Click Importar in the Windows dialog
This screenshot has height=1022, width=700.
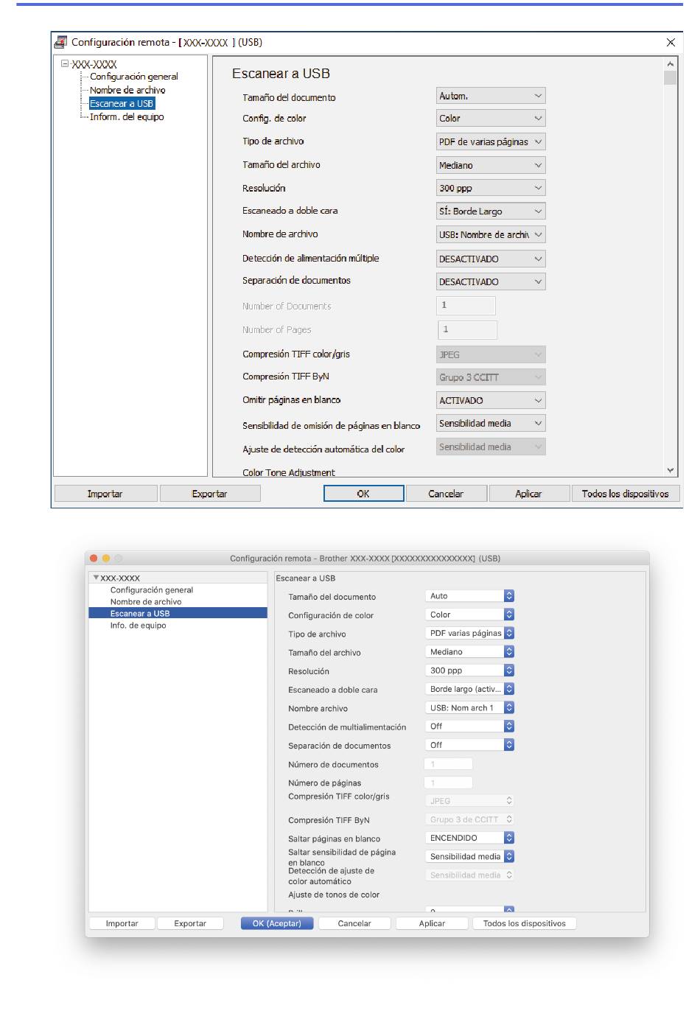[105, 494]
